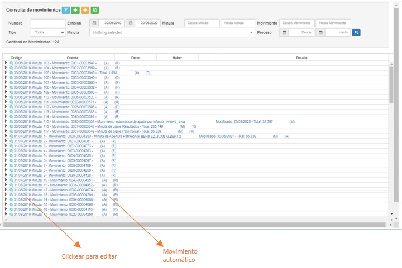
Task: Open calendar icon beside 30/06/2020 emission date
Action: pos(131,23)
